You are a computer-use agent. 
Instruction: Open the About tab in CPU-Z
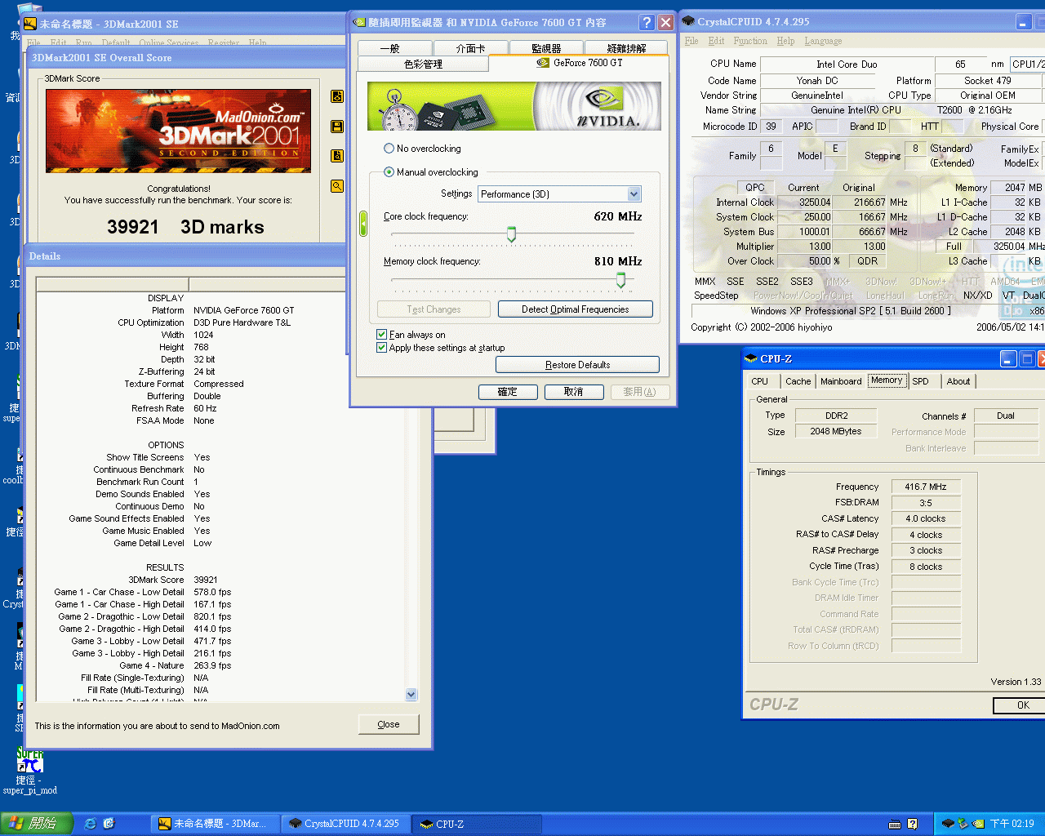[x=958, y=381]
